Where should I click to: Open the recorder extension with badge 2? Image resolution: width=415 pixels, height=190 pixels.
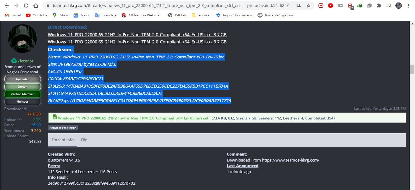[350, 6]
